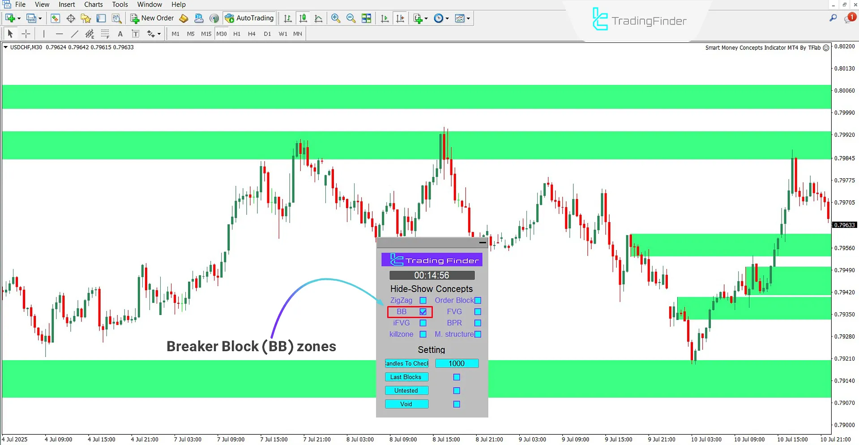Image resolution: width=859 pixels, height=445 pixels.
Task: Edit the Candles To Check value field
Action: [x=457, y=363]
